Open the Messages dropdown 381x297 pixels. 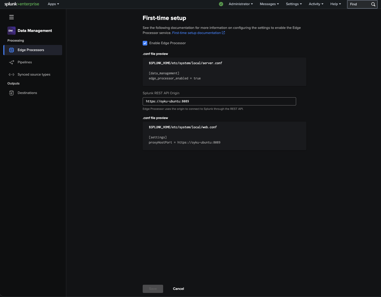(x=269, y=4)
